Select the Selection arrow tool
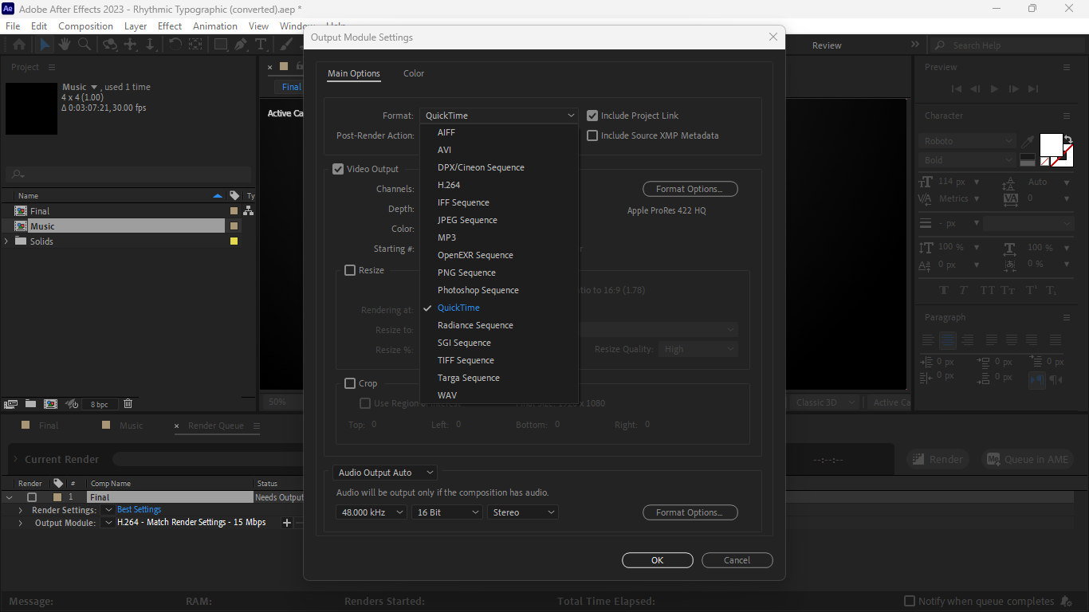The height and width of the screenshot is (612, 1089). (45, 45)
